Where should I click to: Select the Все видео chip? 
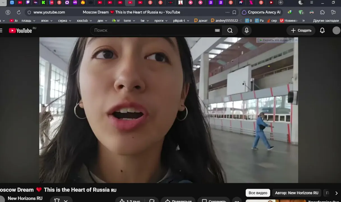tap(258, 193)
